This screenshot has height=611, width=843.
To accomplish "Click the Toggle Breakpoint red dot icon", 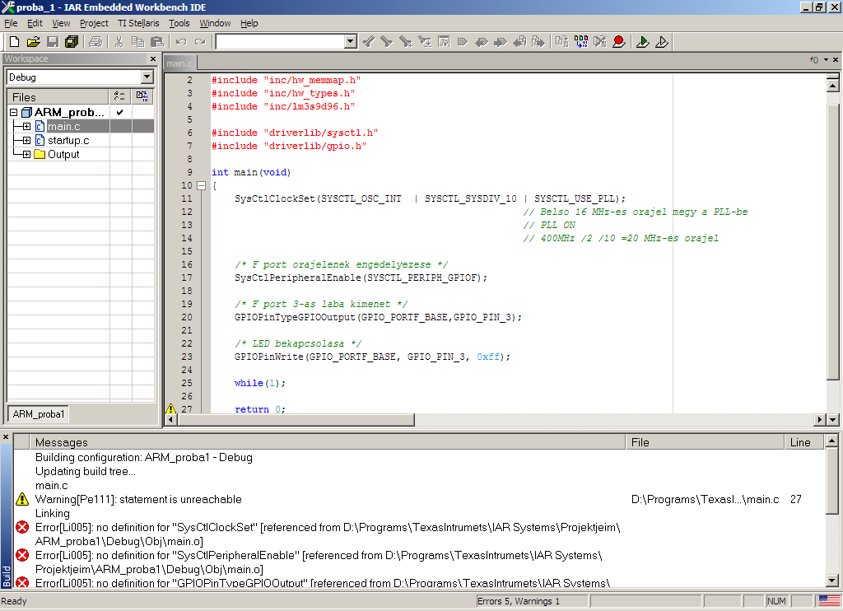I will [619, 41].
